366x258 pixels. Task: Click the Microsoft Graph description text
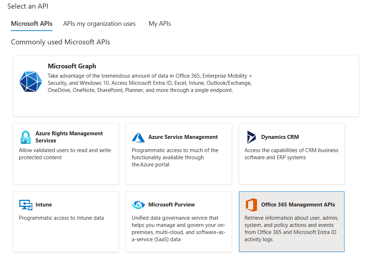coord(150,83)
